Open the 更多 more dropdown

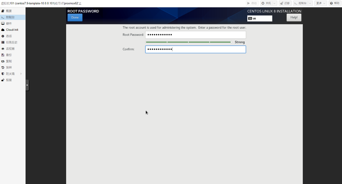(320, 3)
